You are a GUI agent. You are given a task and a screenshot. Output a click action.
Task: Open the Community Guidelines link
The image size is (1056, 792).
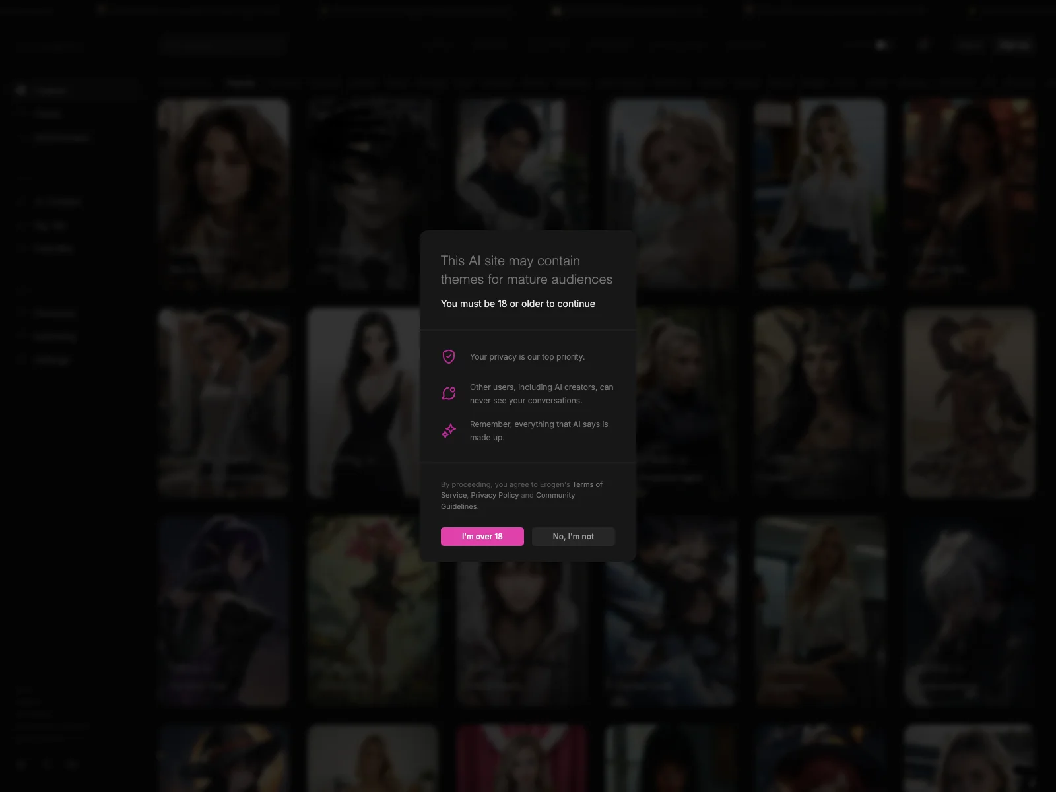coord(508,500)
